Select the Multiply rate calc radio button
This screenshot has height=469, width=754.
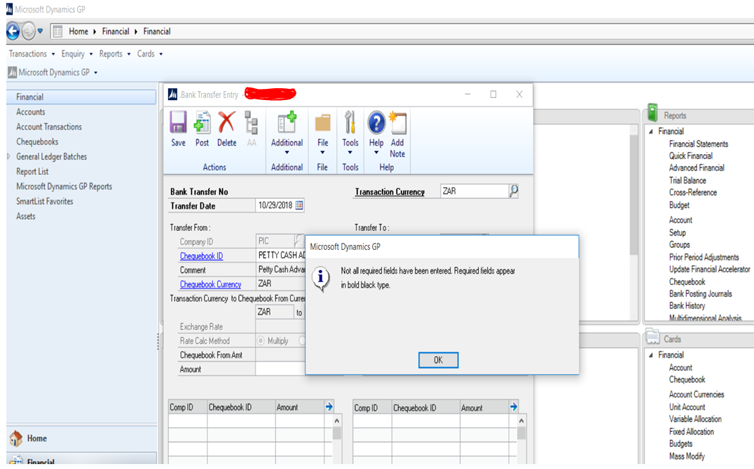click(x=261, y=341)
